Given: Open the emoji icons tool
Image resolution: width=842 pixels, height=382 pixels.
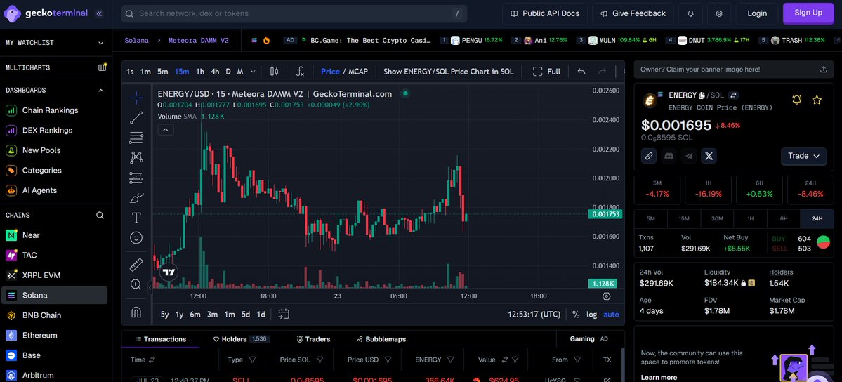Looking at the screenshot, I should (136, 237).
